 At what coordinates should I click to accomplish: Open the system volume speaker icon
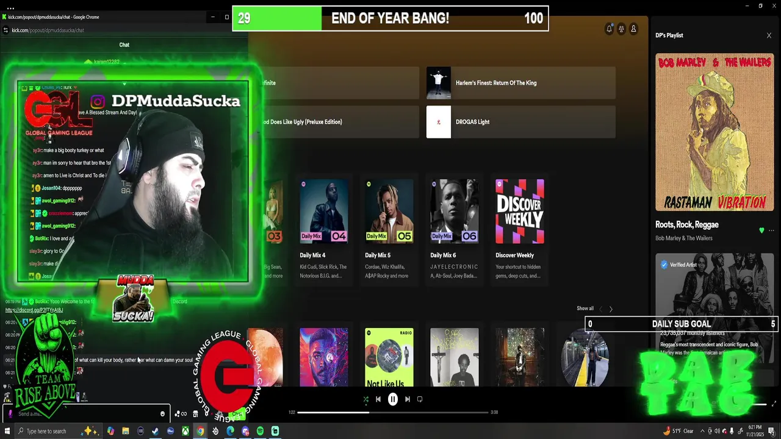(x=717, y=431)
